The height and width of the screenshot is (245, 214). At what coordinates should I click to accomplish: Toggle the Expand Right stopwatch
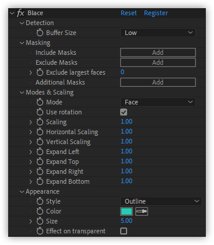tap(40, 171)
